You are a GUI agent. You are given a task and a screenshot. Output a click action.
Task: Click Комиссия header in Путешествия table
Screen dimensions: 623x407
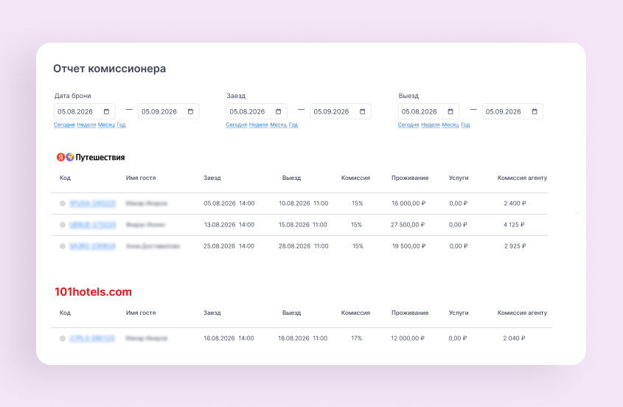(x=355, y=178)
